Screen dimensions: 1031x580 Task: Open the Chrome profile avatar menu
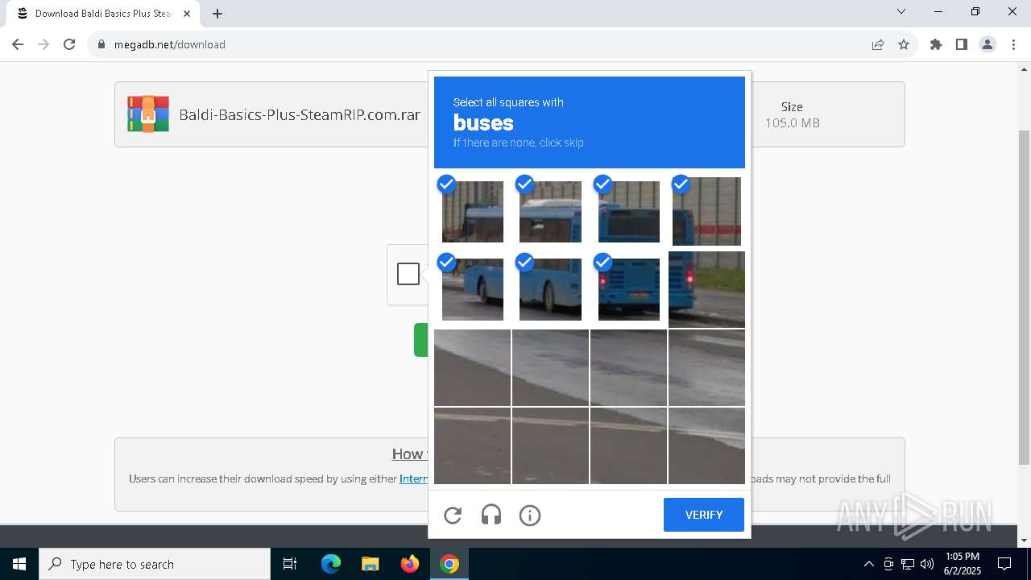pos(988,44)
